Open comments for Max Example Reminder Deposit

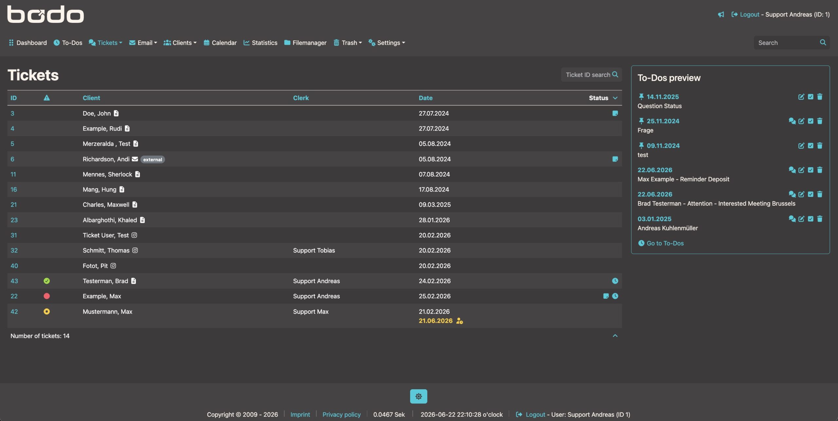click(x=792, y=170)
